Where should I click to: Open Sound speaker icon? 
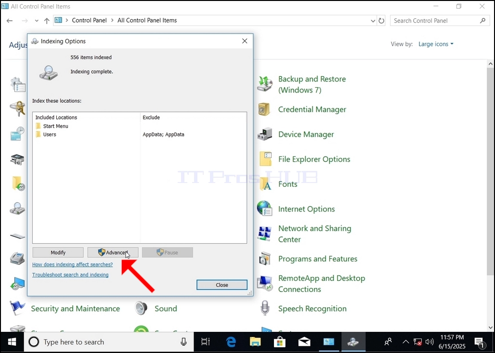(141, 308)
